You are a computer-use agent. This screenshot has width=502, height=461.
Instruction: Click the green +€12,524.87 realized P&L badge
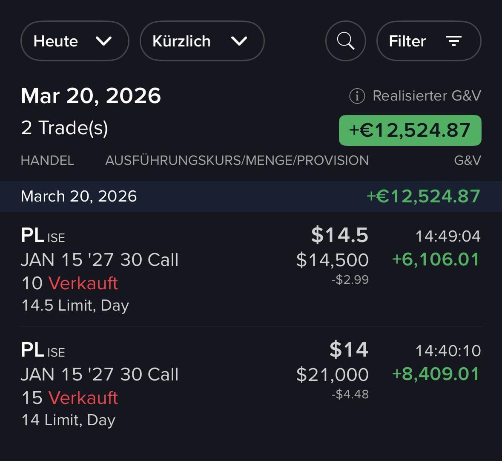coord(410,130)
